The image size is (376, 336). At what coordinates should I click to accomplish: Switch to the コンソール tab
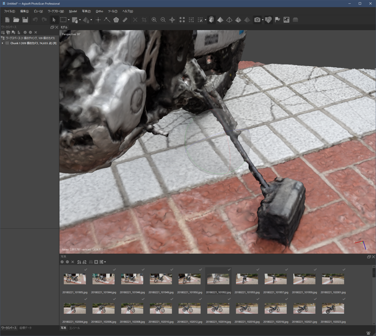[x=74, y=328]
